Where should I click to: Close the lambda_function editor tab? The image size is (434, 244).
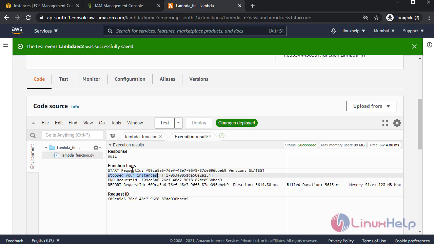(x=161, y=137)
